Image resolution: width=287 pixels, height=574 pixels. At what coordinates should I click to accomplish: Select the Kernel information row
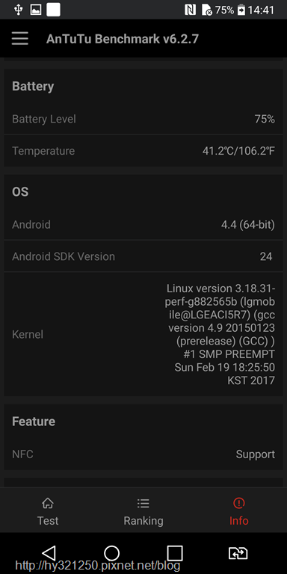coord(143,334)
